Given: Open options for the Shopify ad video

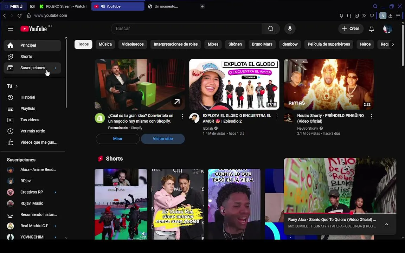Looking at the screenshot, I should click(182, 116).
